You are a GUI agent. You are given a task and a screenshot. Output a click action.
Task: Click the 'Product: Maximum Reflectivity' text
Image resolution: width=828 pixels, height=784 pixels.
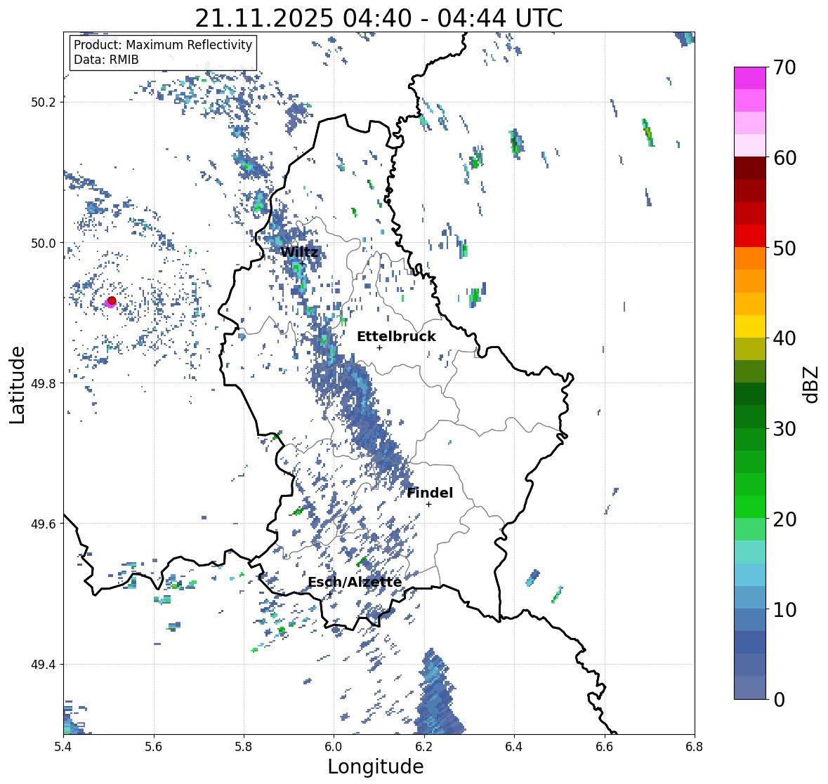[163, 46]
